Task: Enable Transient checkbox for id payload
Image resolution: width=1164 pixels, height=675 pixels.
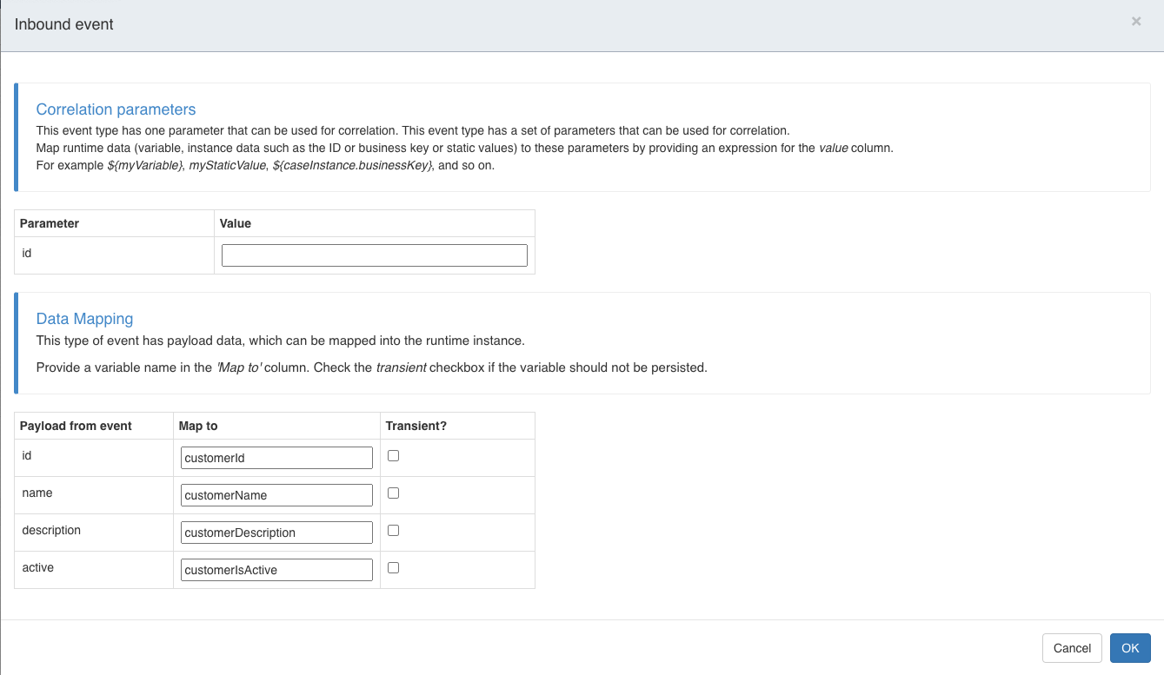Action: coord(393,456)
